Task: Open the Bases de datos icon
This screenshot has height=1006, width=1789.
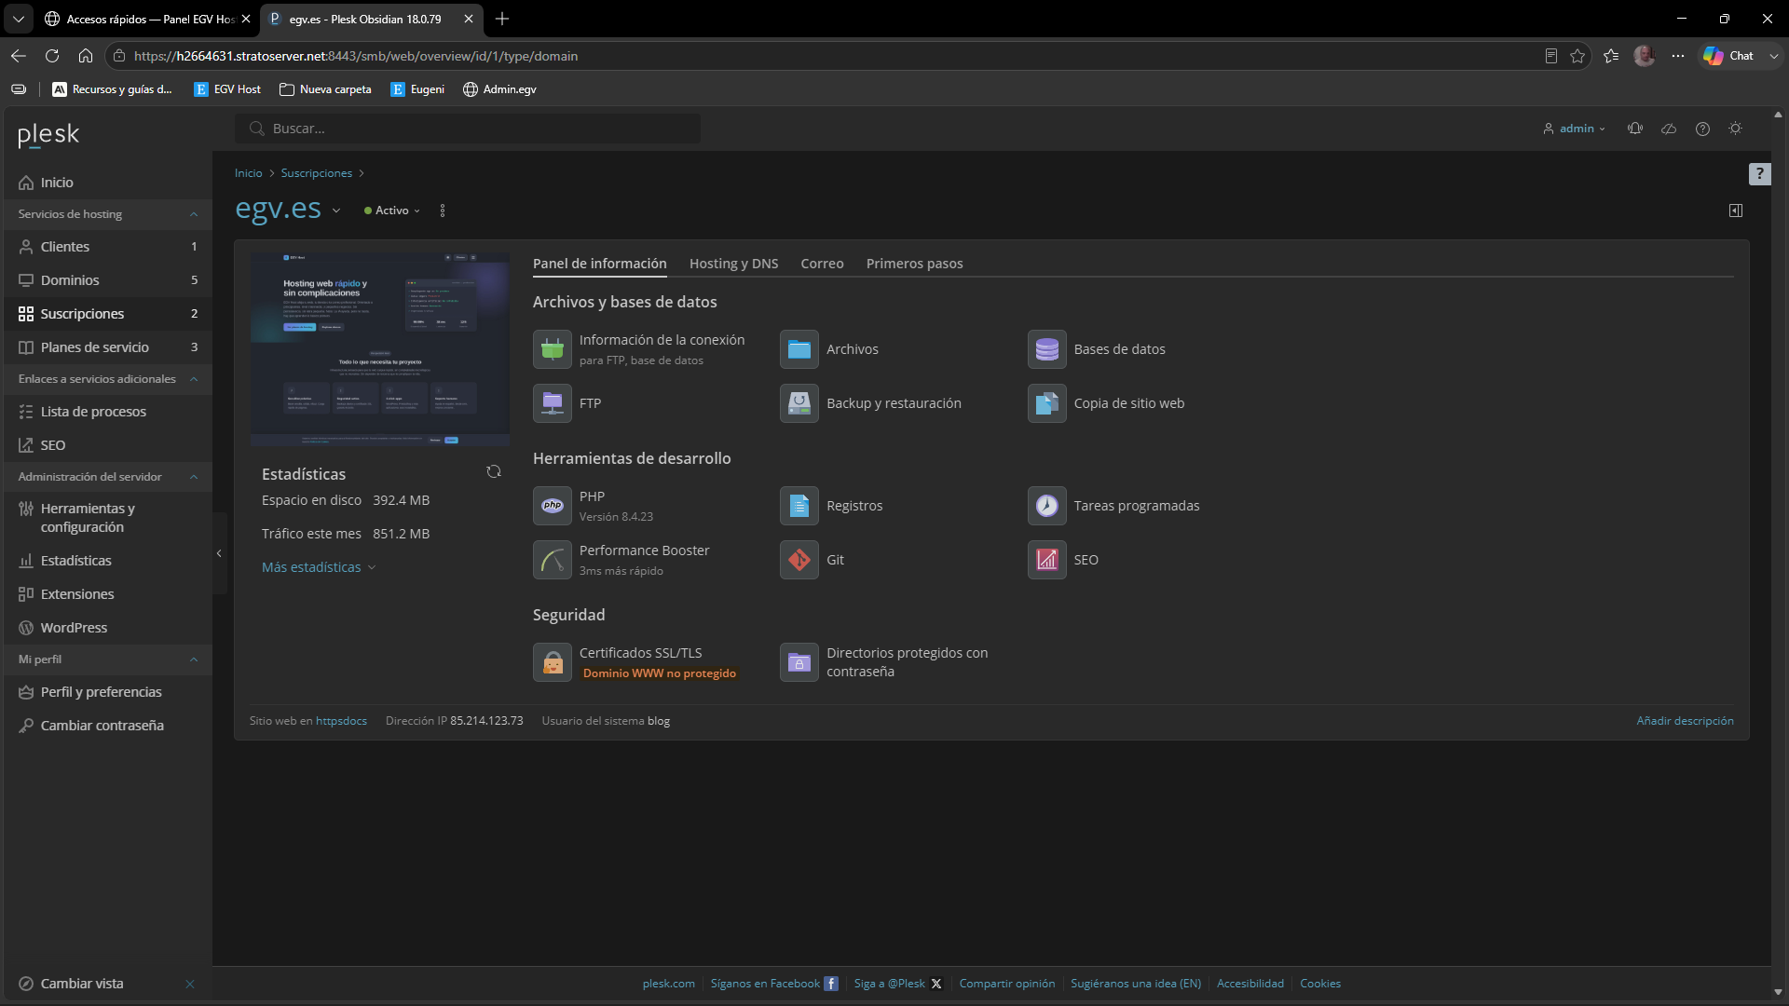Action: pyautogui.click(x=1047, y=349)
